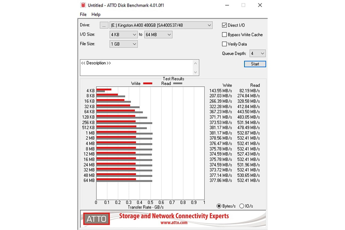Click the 532.87 MB/s read value
The image size is (345, 230).
click(x=248, y=133)
